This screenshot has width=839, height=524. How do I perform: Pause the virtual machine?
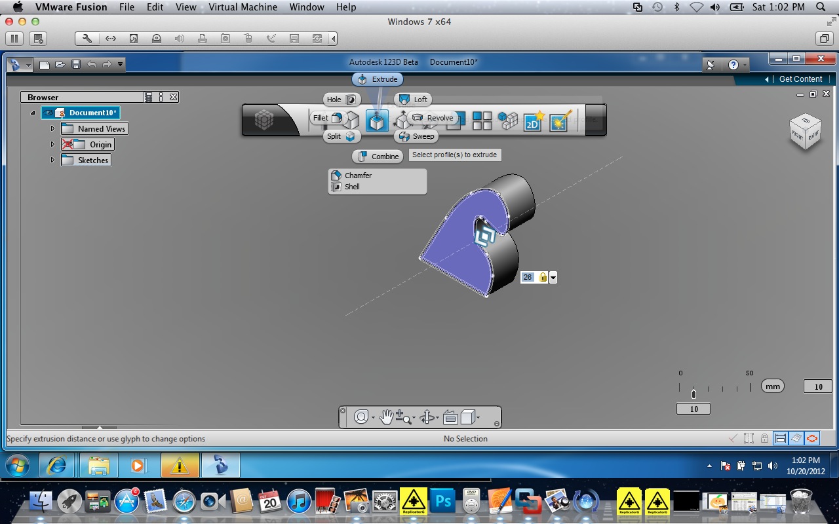coord(15,39)
